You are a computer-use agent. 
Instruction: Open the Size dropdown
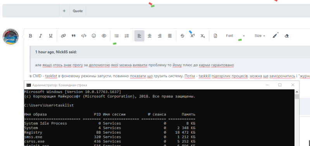click(x=260, y=36)
